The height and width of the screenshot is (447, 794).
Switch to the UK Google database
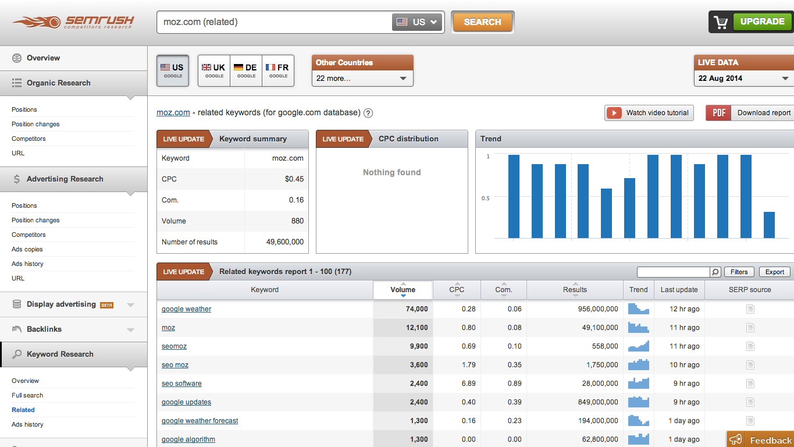coord(214,71)
